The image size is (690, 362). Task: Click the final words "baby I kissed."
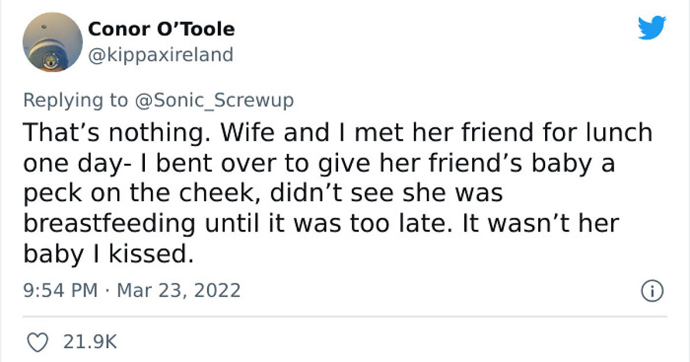pyautogui.click(x=106, y=253)
